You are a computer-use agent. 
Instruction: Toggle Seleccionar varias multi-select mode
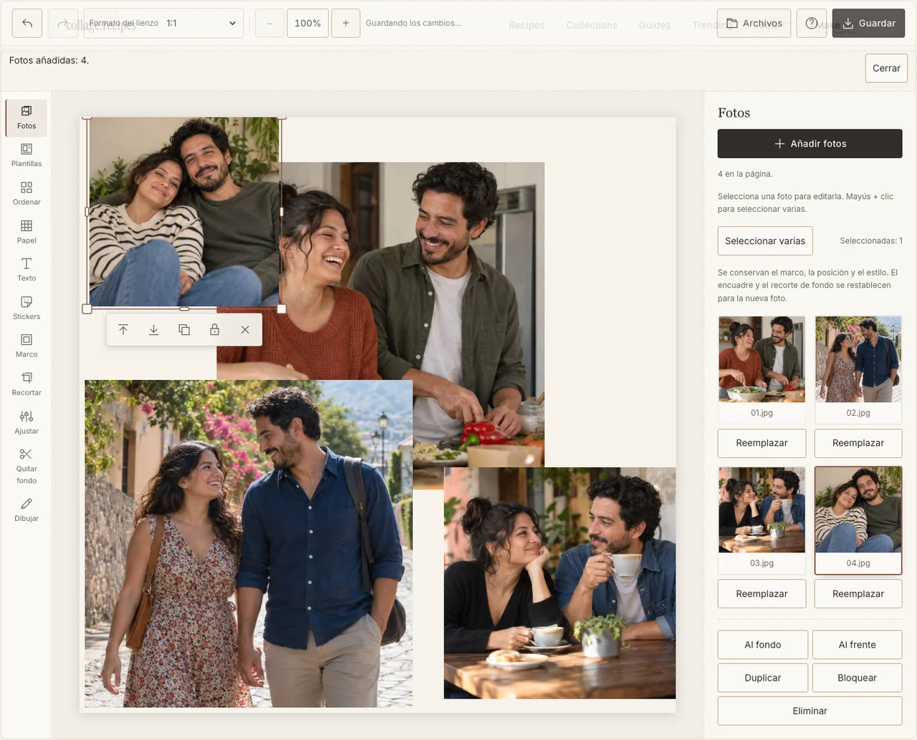pyautogui.click(x=765, y=241)
